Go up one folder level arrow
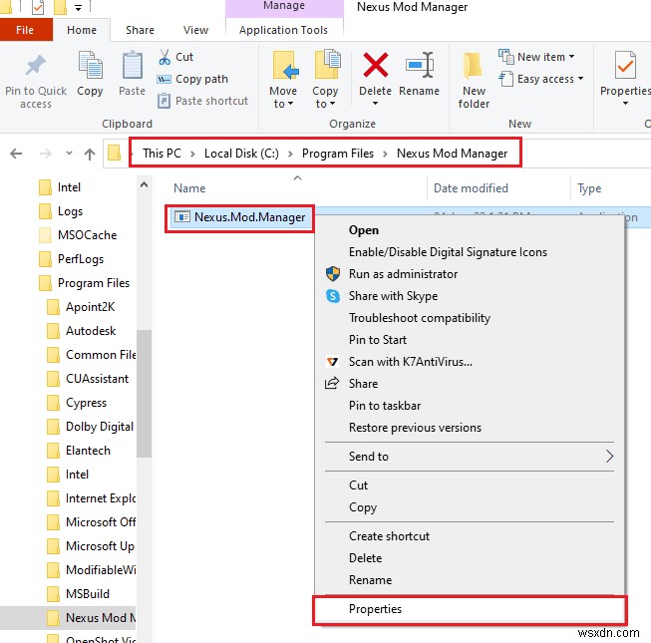Viewport: 651px width, 643px height. [x=90, y=154]
